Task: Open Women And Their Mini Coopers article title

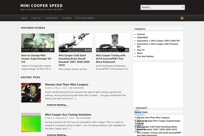Action: (x=67, y=85)
